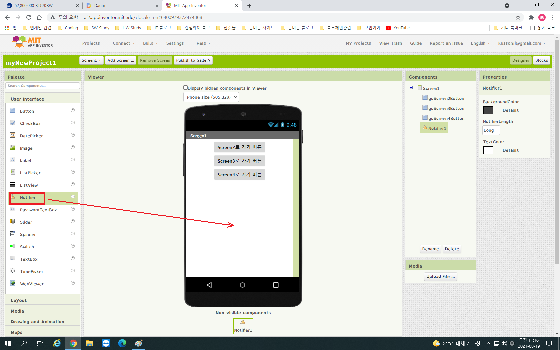Viewport: 560px width, 350px height.
Task: Click Publish to Gallery button
Action: (193, 60)
